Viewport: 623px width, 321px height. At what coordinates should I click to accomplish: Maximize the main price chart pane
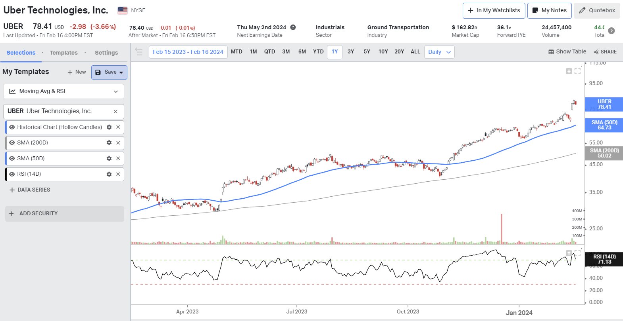(577, 71)
